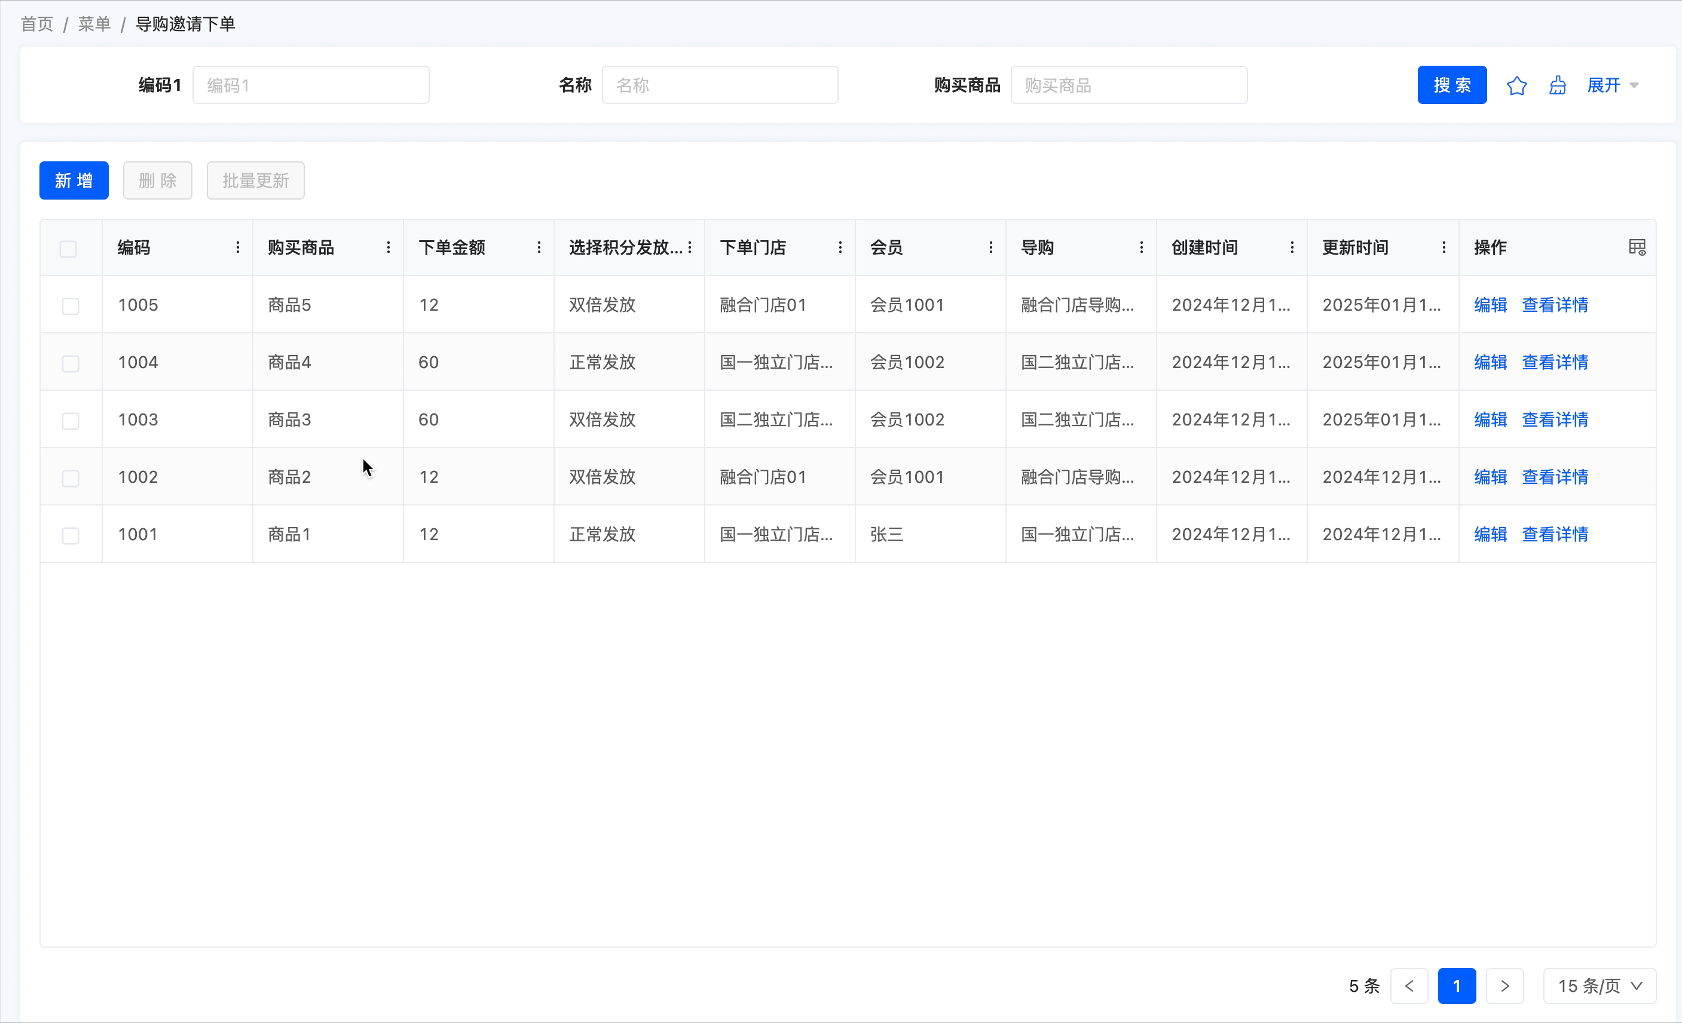1682x1023 pixels.
Task: Go to next page arrow
Action: (x=1504, y=985)
